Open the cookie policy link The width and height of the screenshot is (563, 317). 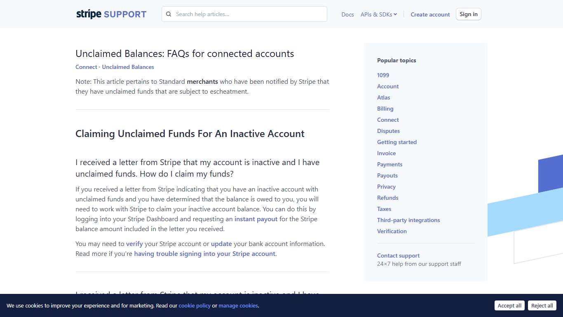coord(195,306)
